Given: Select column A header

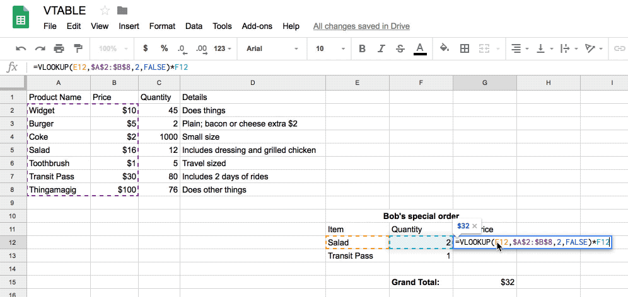Looking at the screenshot, I should point(59,82).
